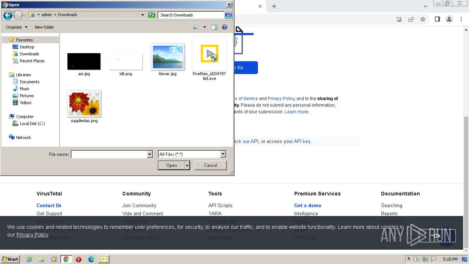Click the Computer node in sidebar
This screenshot has width=469, height=264.
click(25, 117)
